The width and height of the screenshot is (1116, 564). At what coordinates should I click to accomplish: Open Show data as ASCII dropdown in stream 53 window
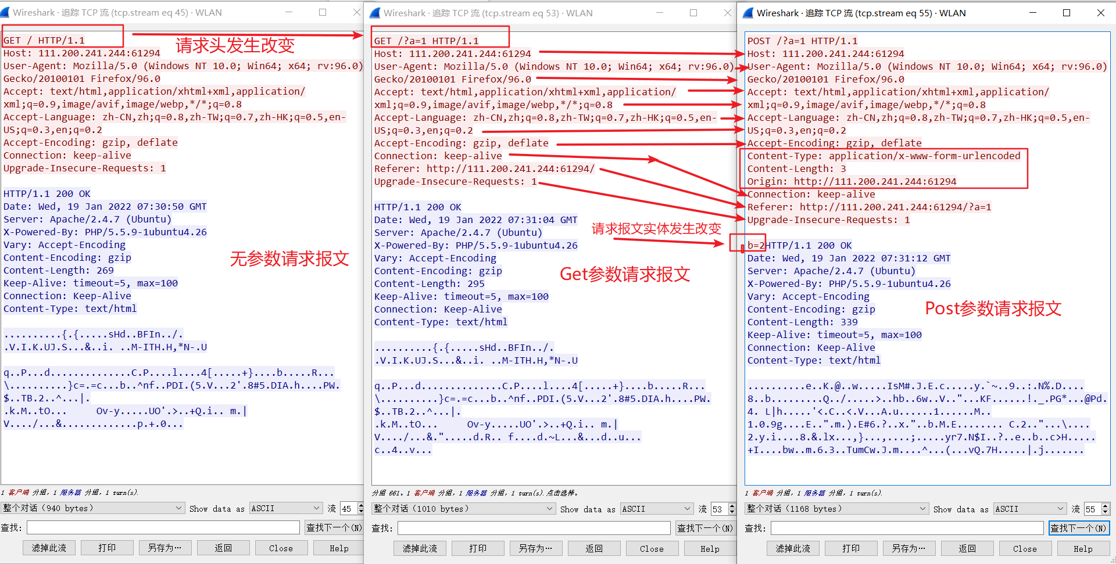[657, 509]
